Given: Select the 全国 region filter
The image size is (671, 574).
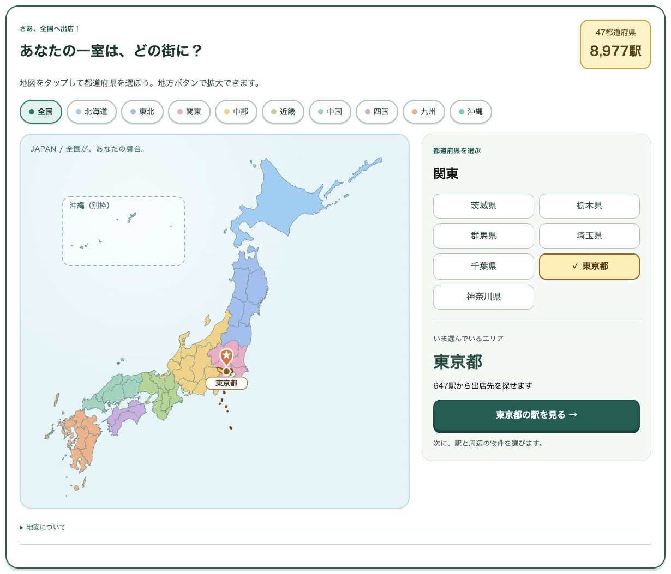Looking at the screenshot, I should (41, 112).
